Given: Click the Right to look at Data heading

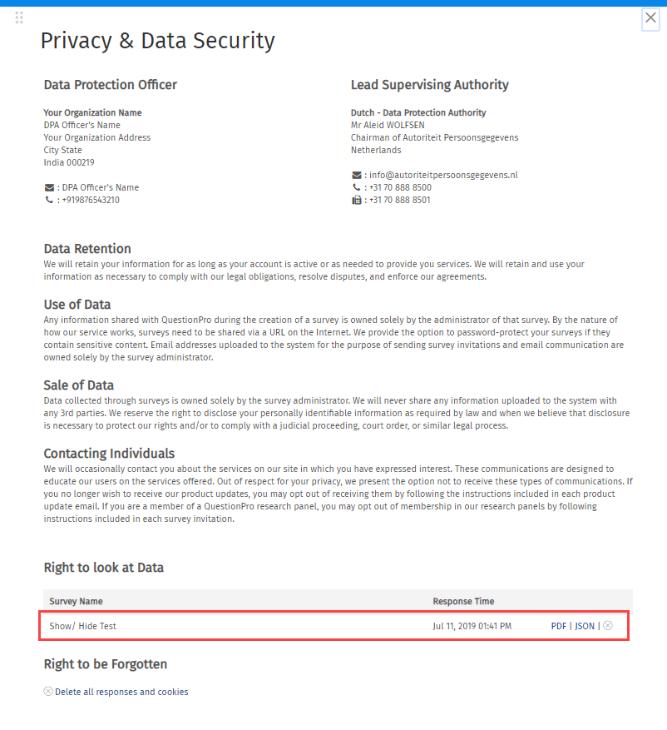Looking at the screenshot, I should [104, 568].
